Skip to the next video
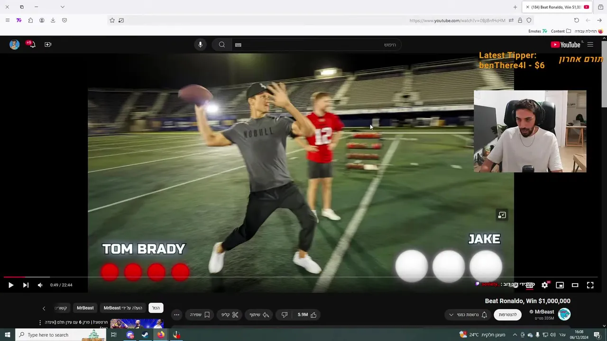 pos(26,285)
